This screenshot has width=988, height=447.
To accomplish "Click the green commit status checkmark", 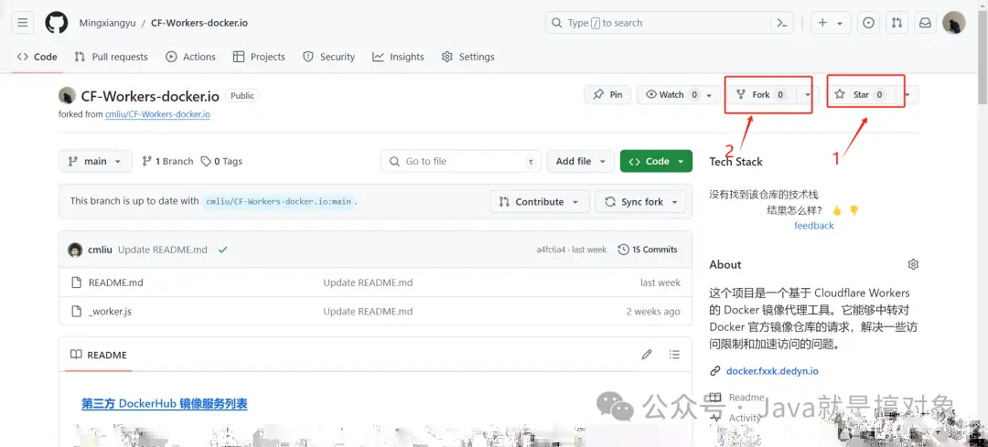I will [x=222, y=250].
